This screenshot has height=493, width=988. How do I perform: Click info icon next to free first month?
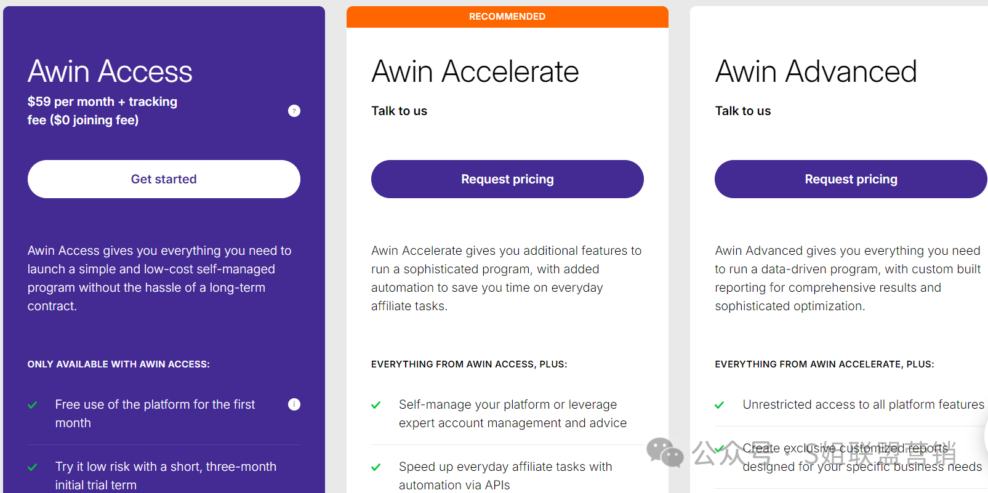point(294,404)
